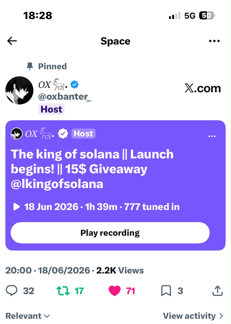Click the Play recording button
Image resolution: width=231 pixels, height=324 pixels.
pos(110,233)
